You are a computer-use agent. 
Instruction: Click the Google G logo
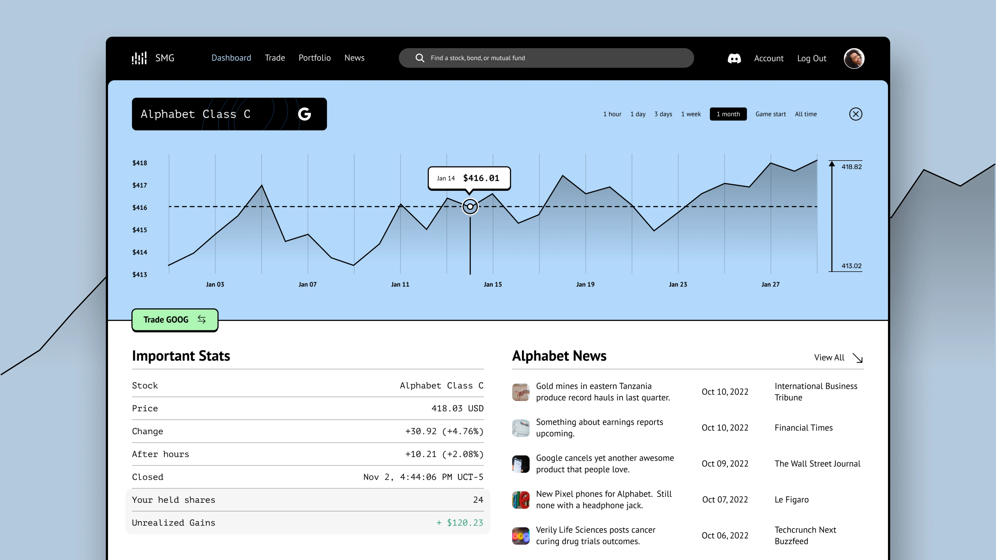(304, 114)
